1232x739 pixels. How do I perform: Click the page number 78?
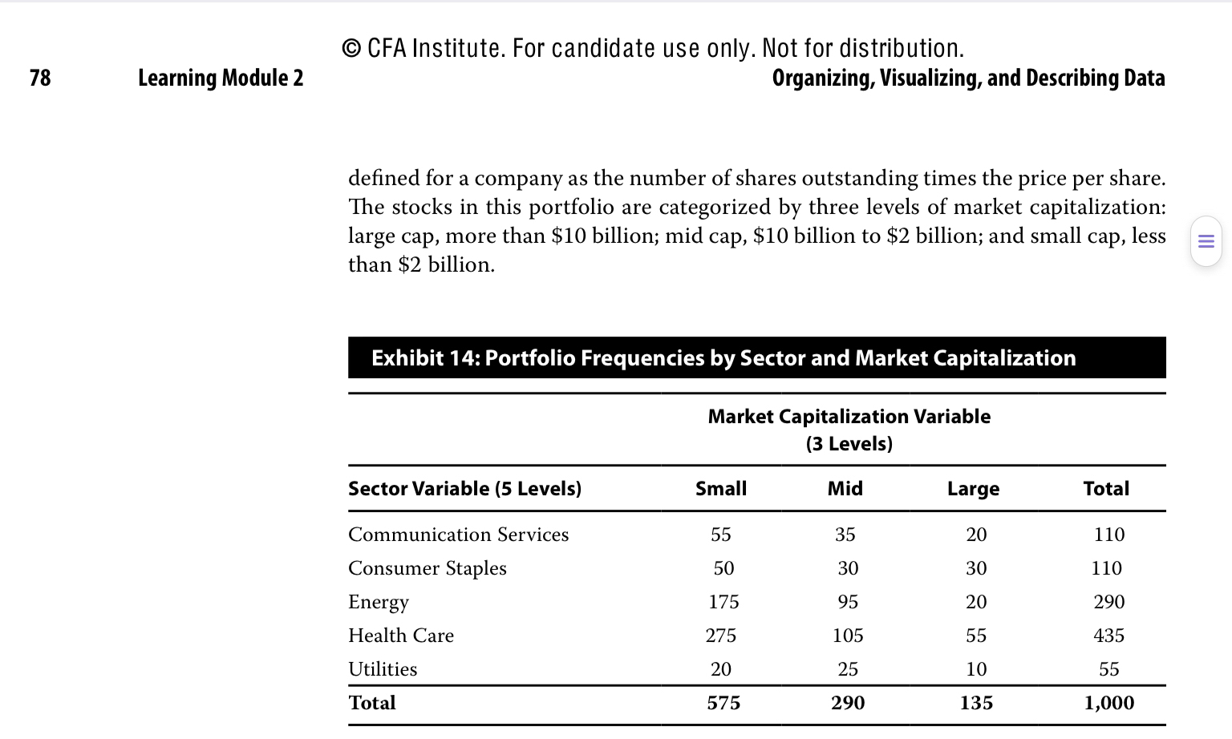tap(40, 78)
